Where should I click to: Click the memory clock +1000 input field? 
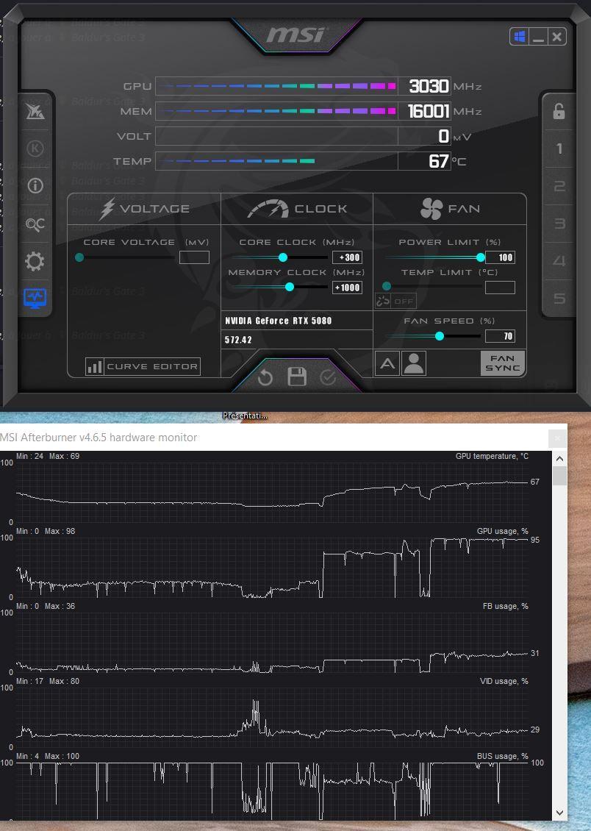(x=347, y=288)
